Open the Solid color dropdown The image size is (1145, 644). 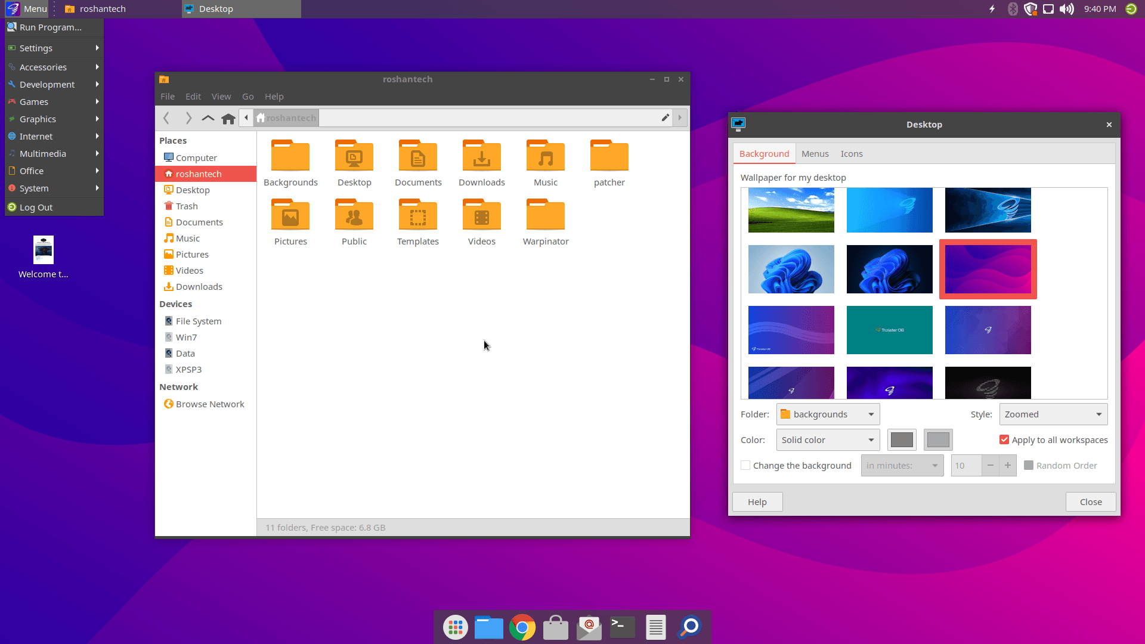click(x=828, y=440)
